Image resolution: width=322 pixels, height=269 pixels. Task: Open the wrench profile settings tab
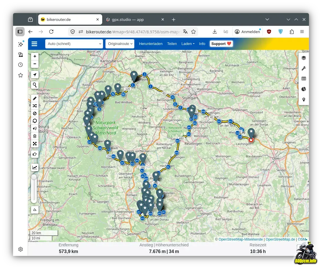(x=303, y=68)
